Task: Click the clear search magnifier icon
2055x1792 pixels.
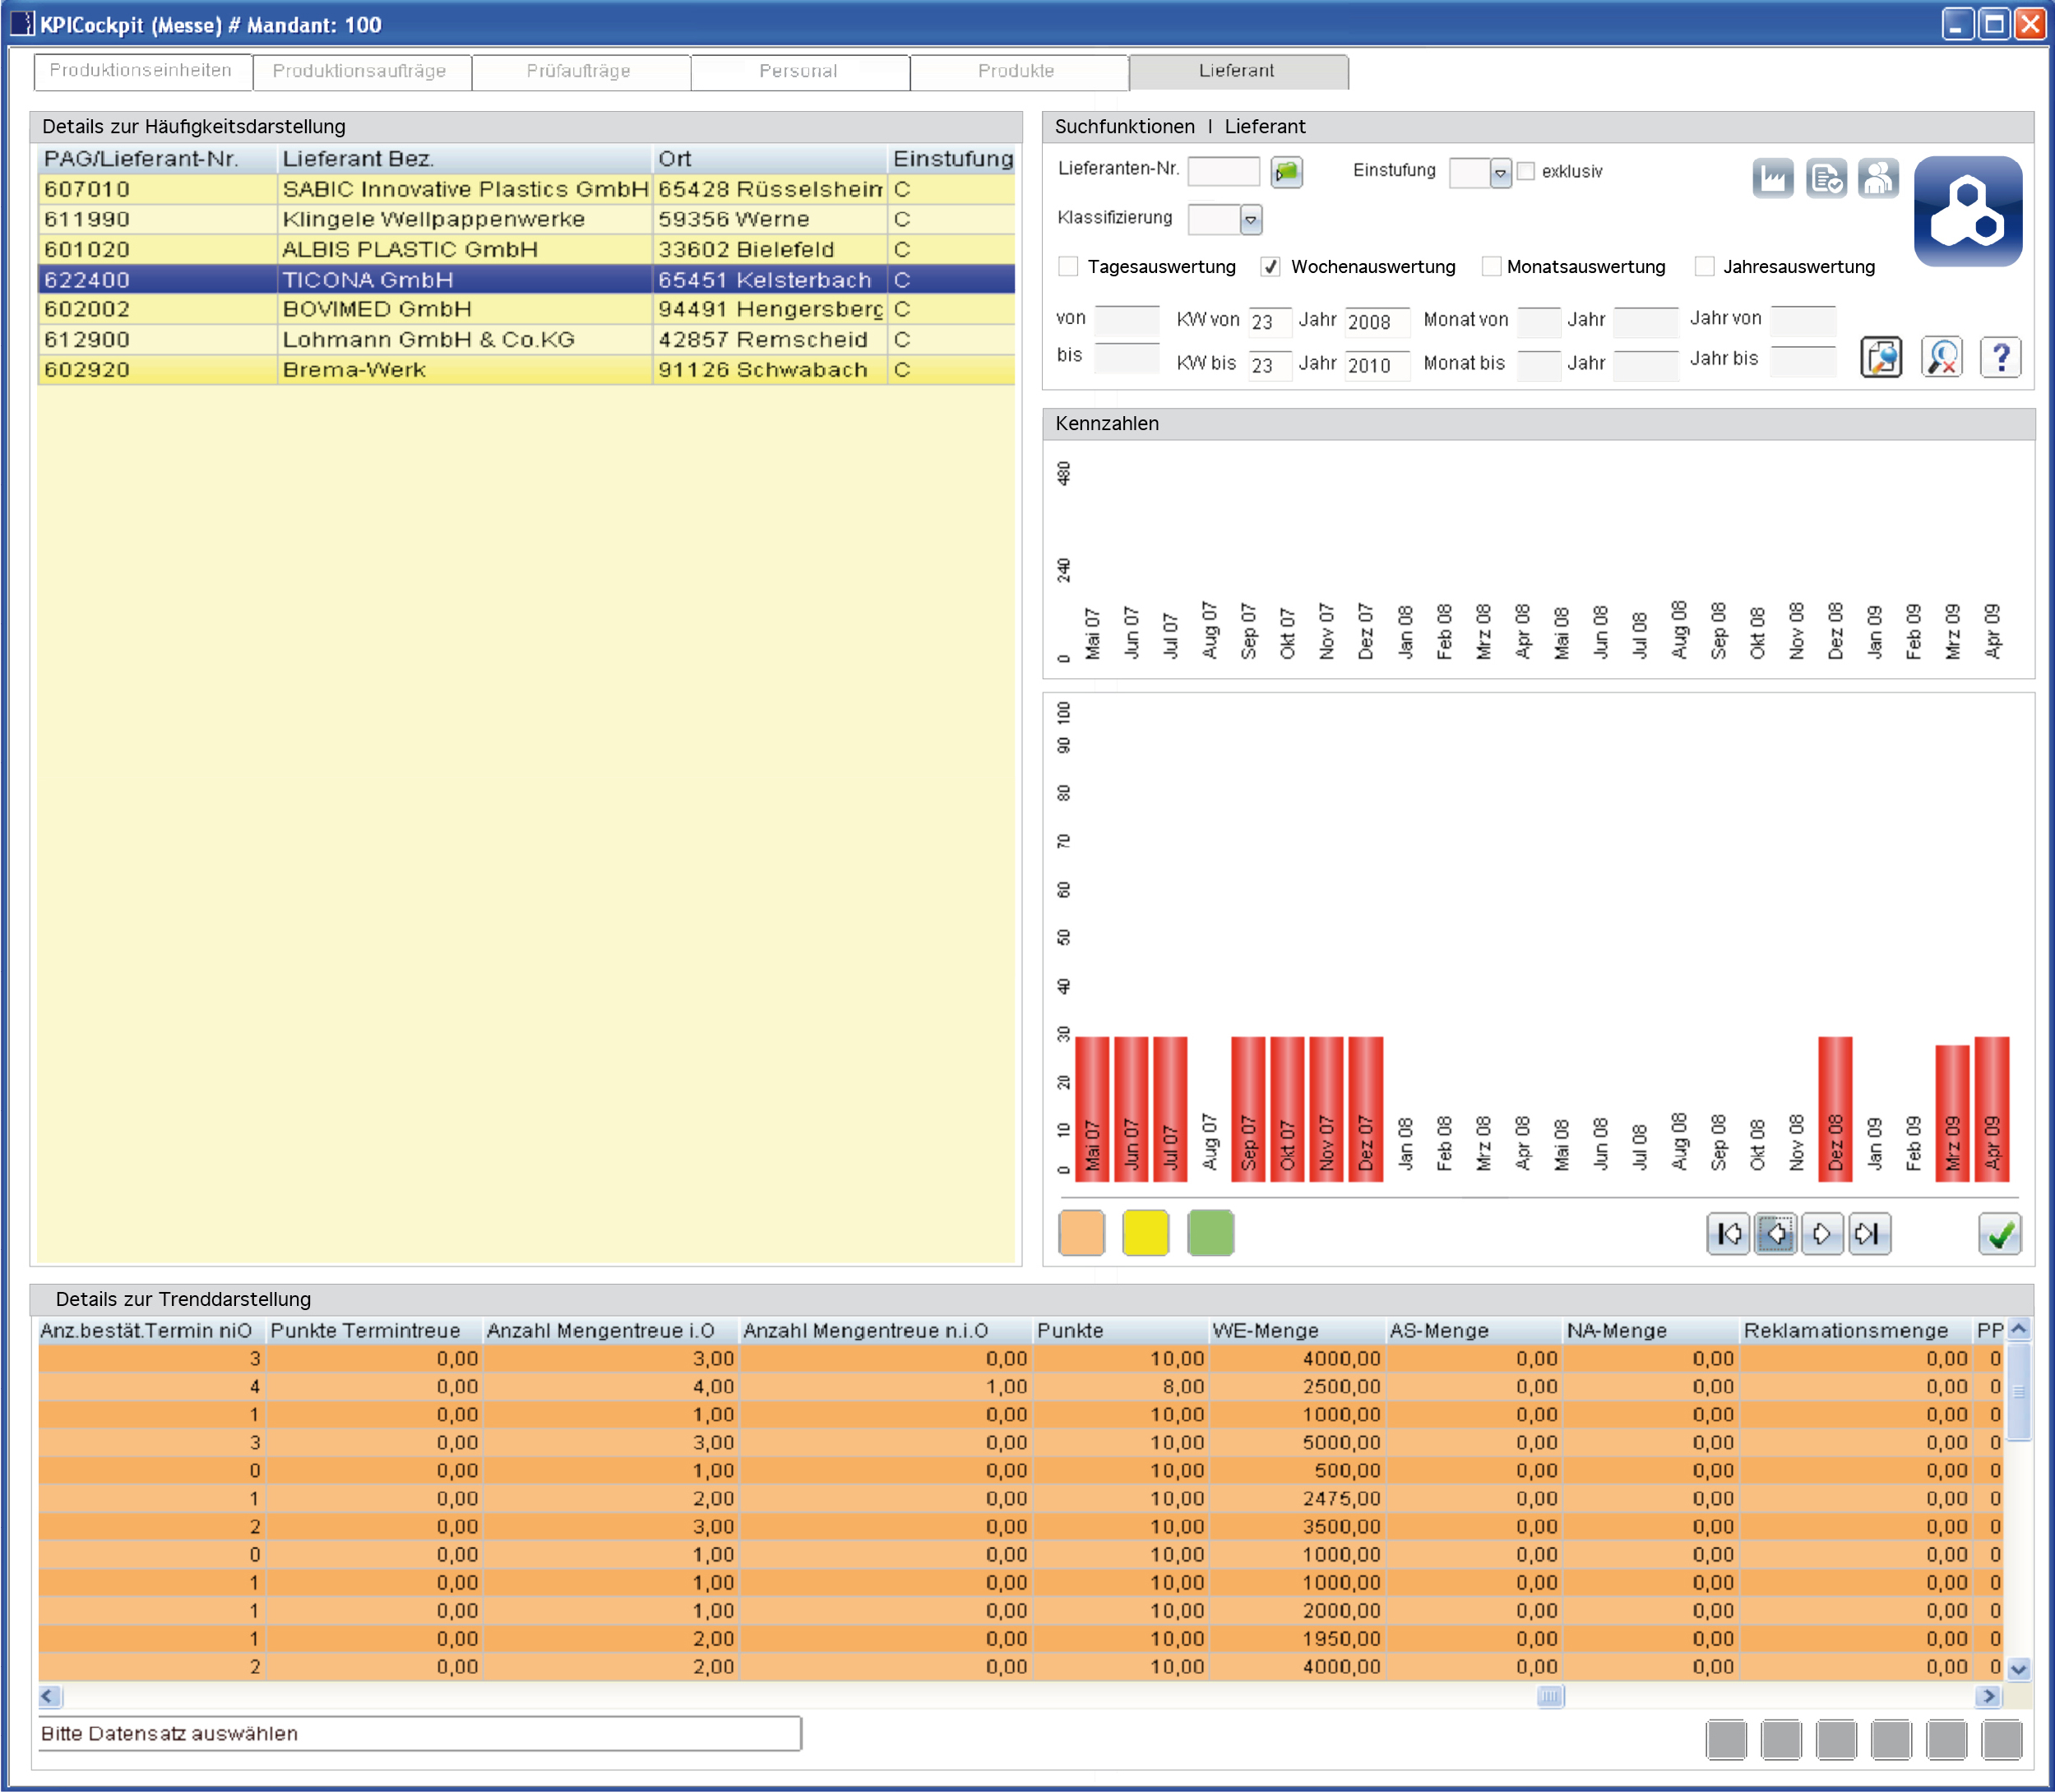Action: click(x=1941, y=358)
